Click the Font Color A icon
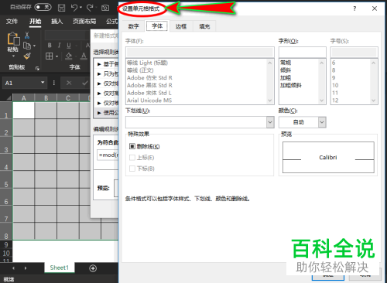Image resolution: width=387 pixels, height=283 pixels. 84,56
